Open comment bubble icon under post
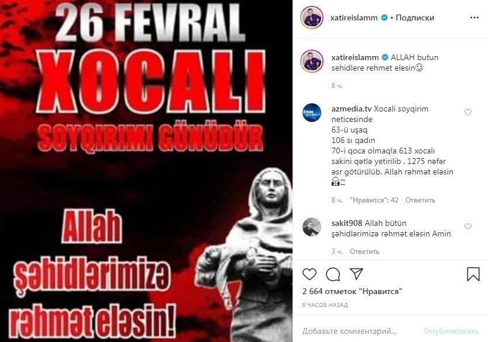Image resolution: width=488 pixels, height=342 pixels. click(333, 274)
